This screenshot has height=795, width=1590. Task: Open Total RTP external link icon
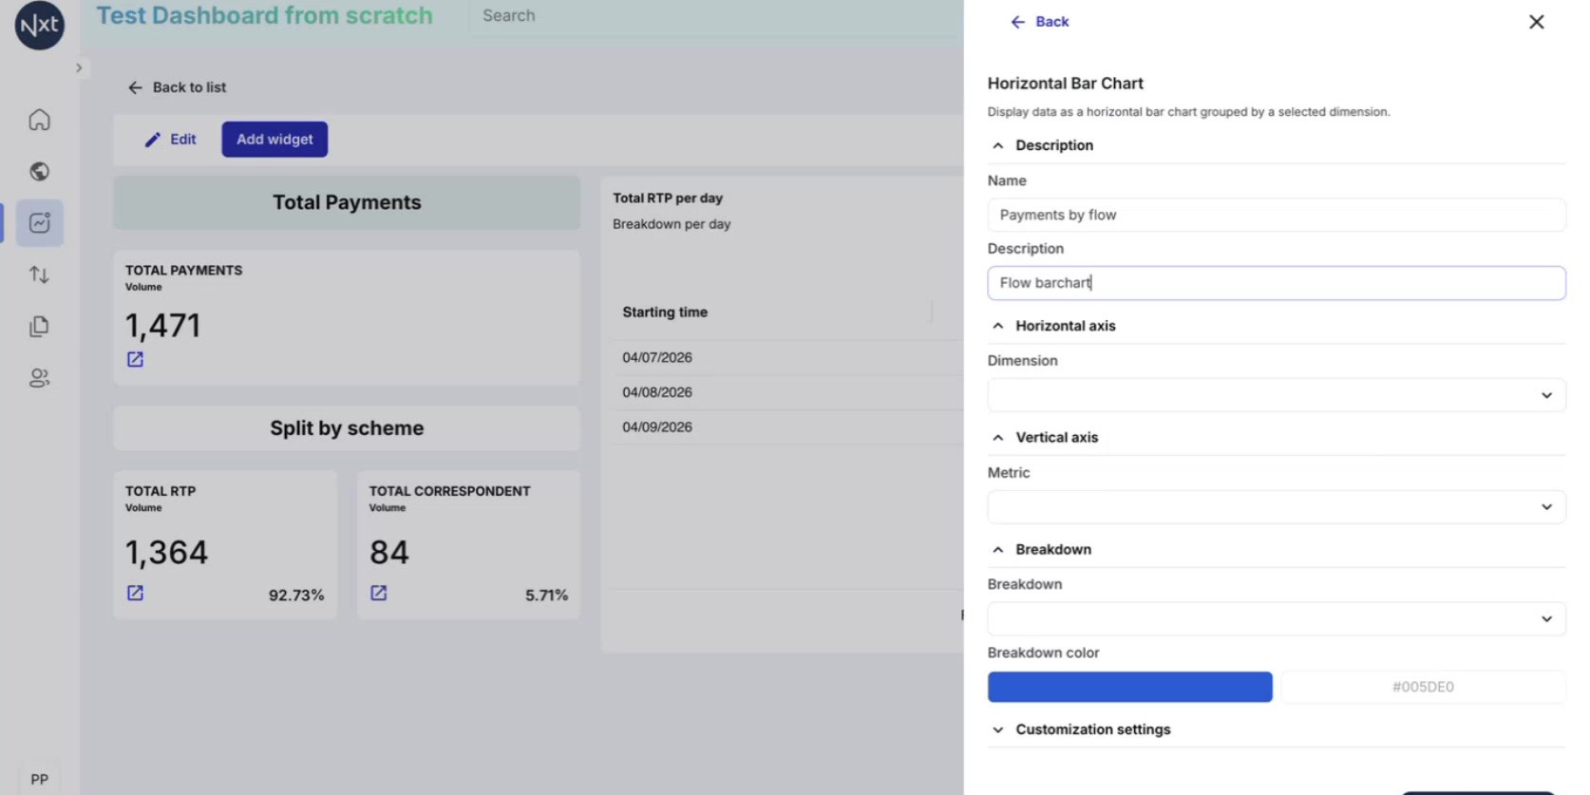pos(135,593)
